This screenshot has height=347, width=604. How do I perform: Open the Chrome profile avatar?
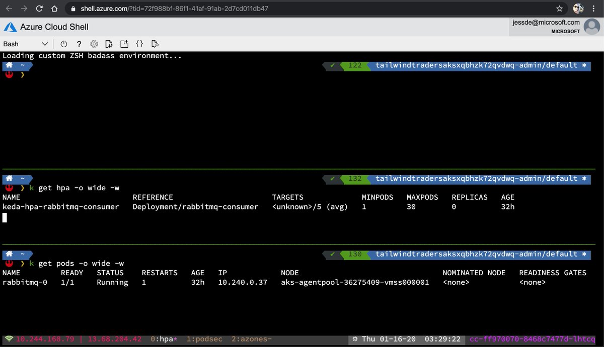pyautogui.click(x=578, y=9)
